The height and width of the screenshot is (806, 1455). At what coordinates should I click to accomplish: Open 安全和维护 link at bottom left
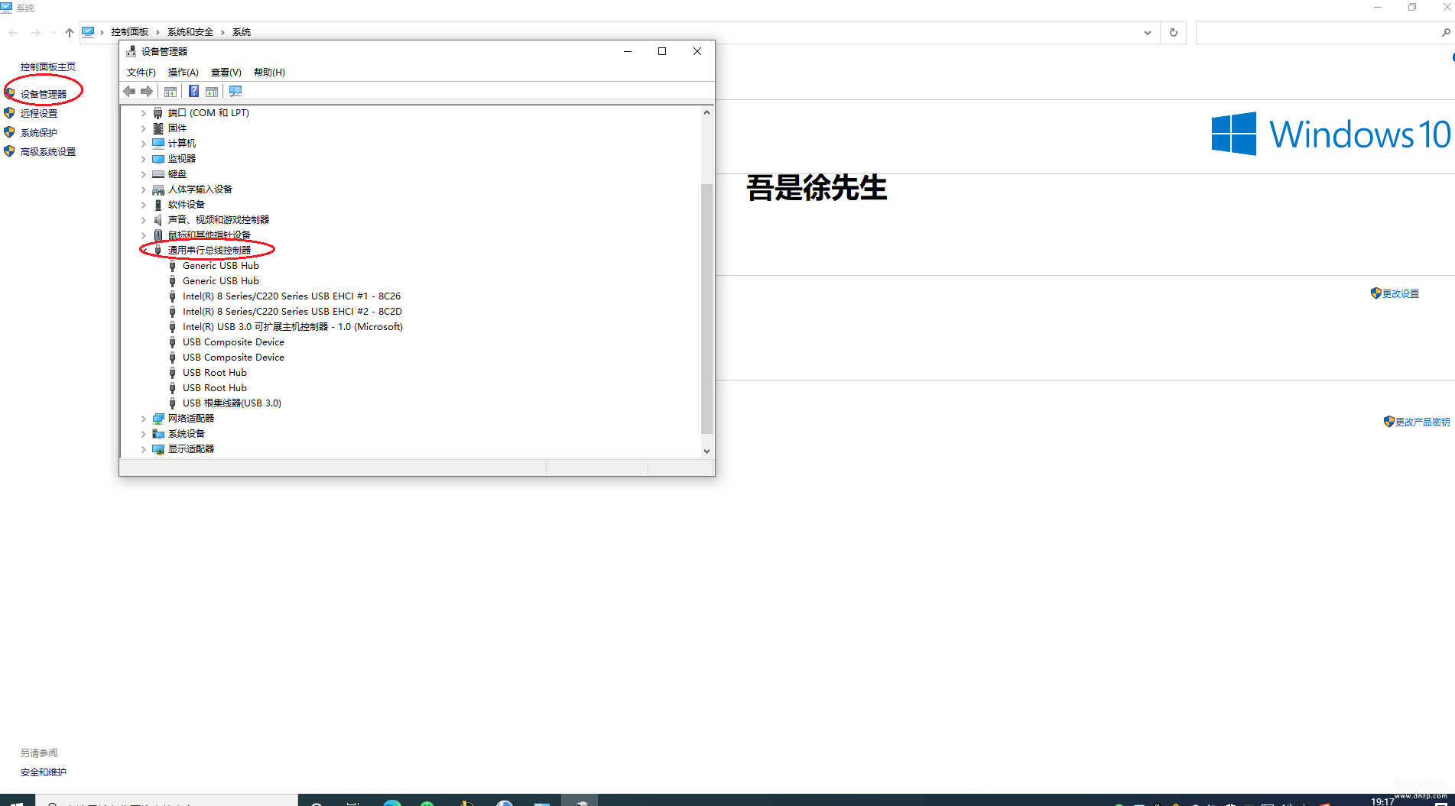(x=44, y=772)
